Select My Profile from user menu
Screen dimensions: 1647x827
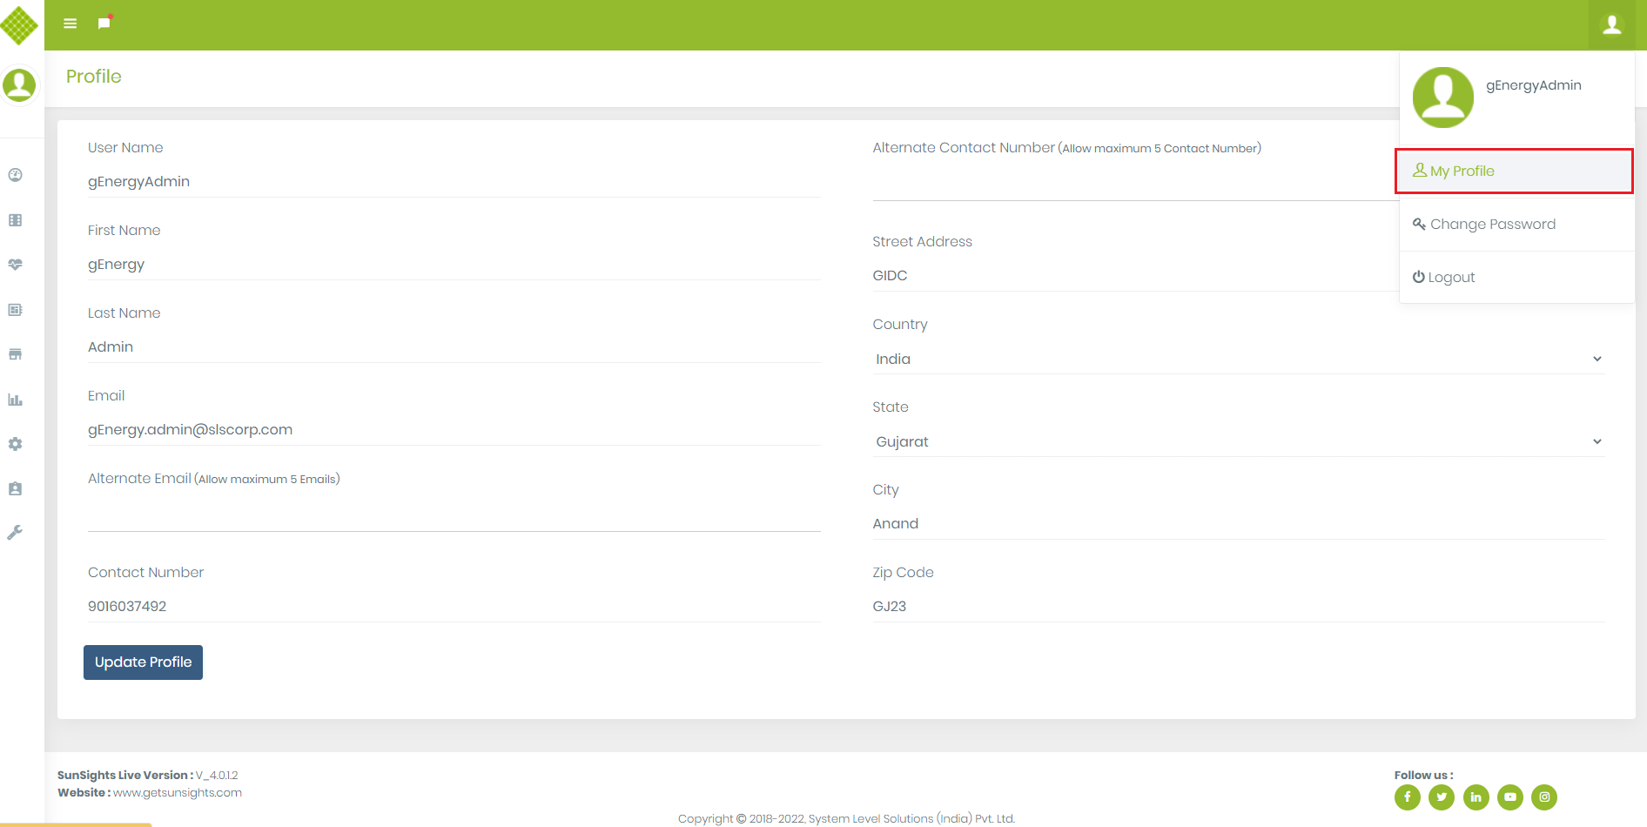point(1462,171)
